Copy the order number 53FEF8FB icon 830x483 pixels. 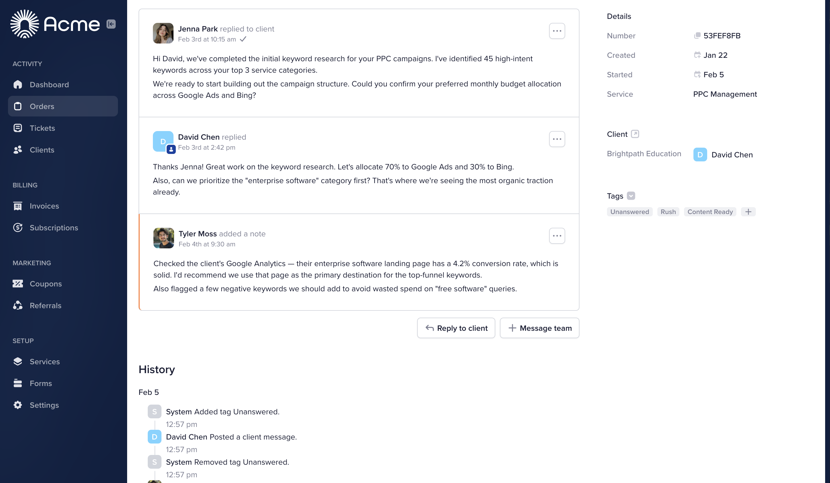coord(697,35)
